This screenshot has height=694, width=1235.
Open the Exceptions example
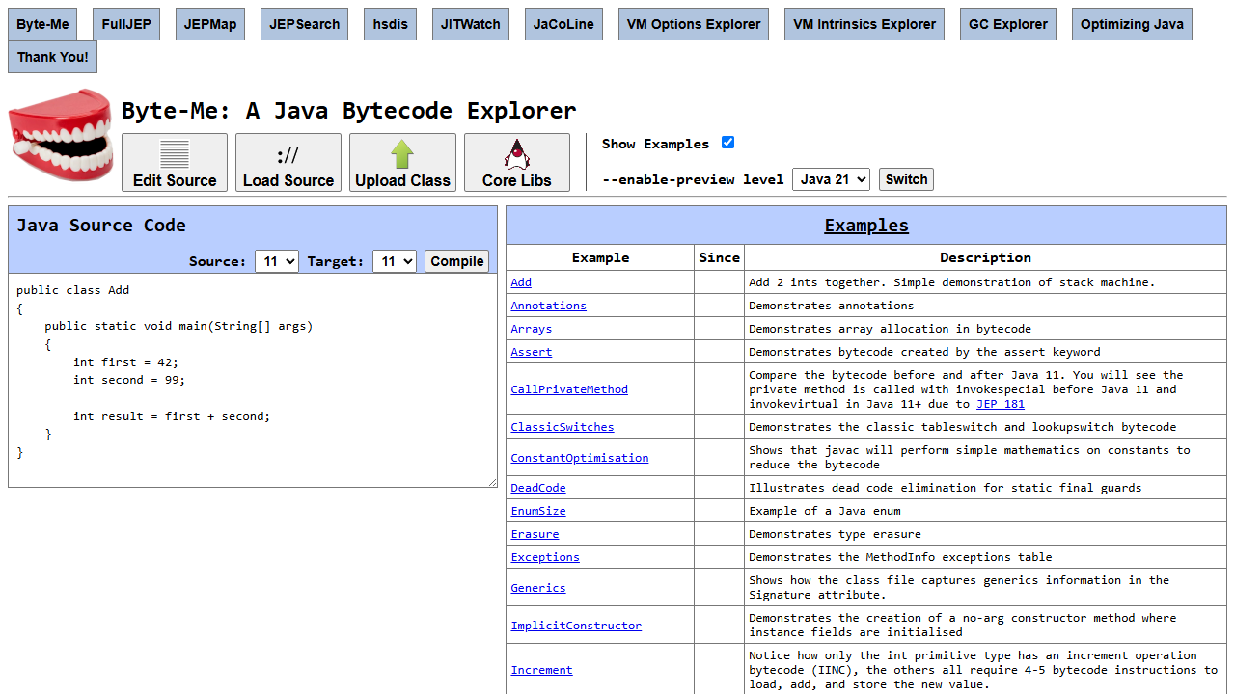(545, 557)
